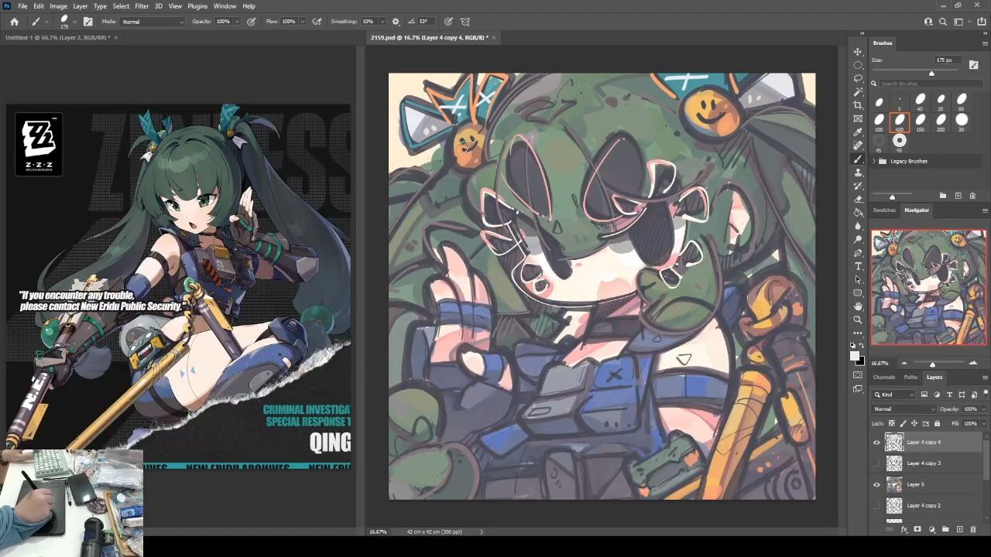Select the Pen tool

click(x=858, y=253)
